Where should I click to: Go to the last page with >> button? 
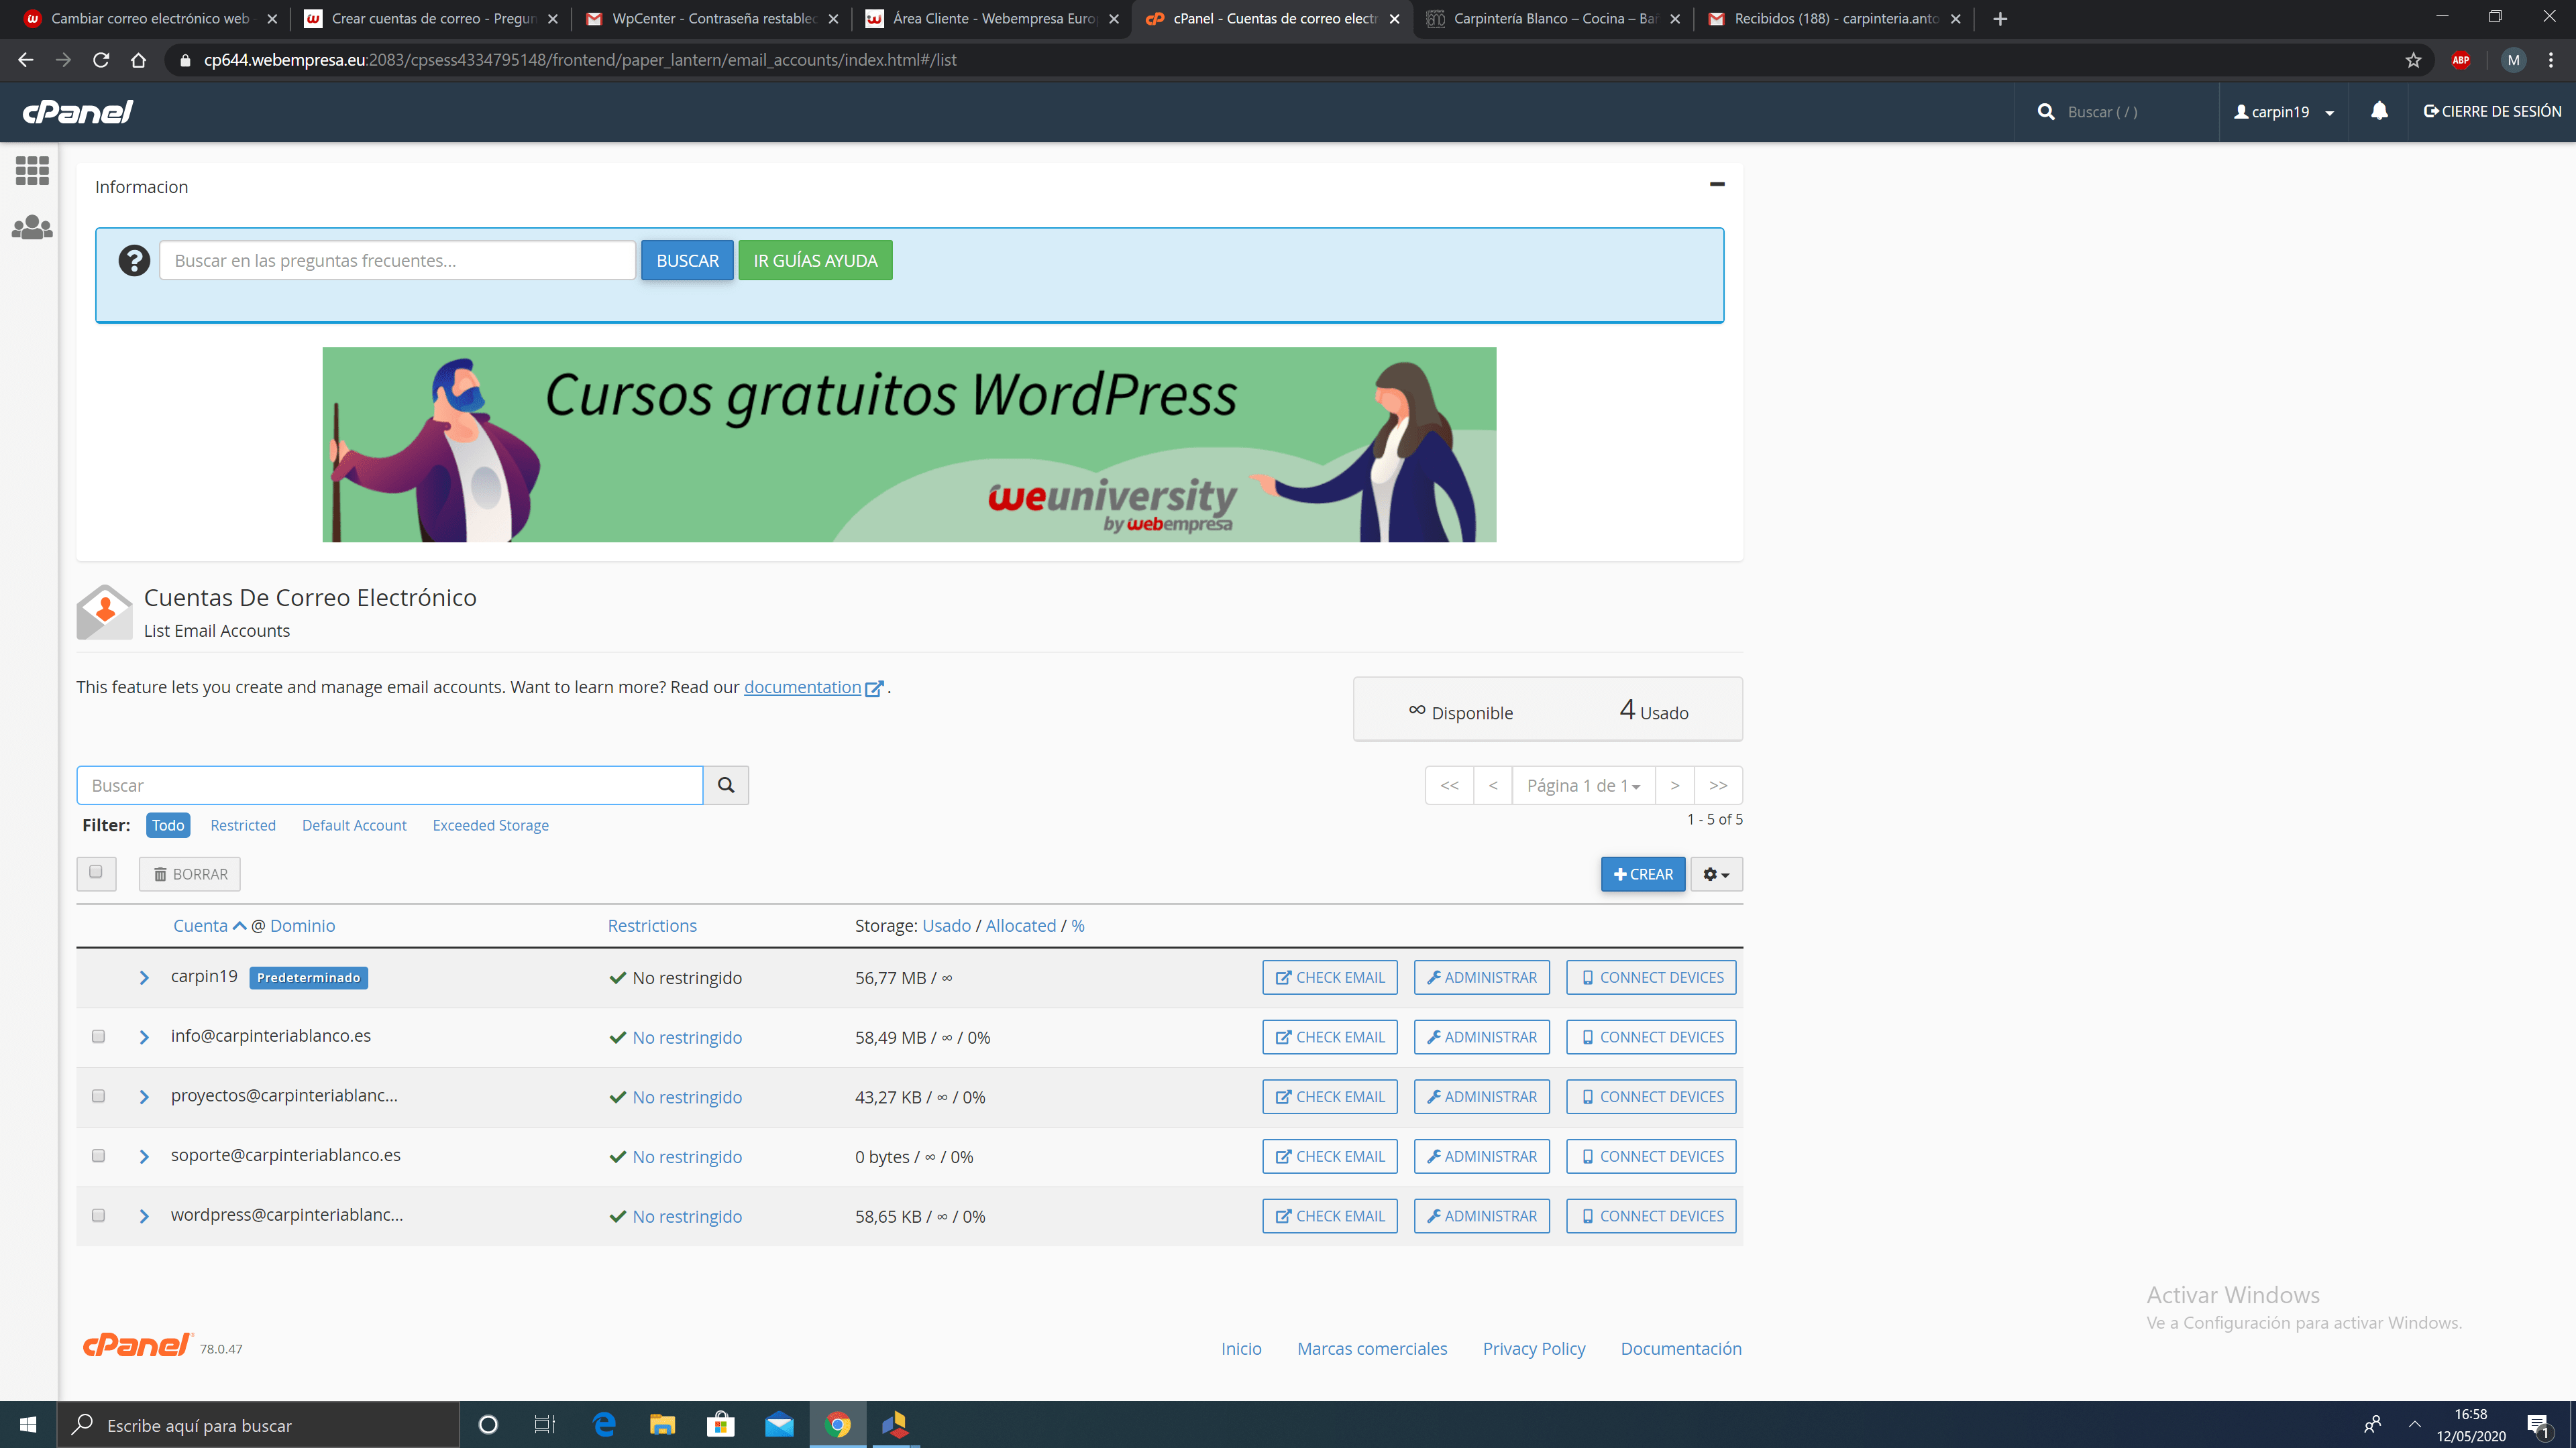(x=1718, y=786)
